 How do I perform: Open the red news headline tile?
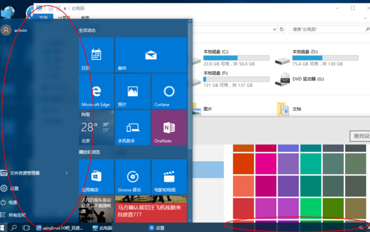[x=151, y=209]
